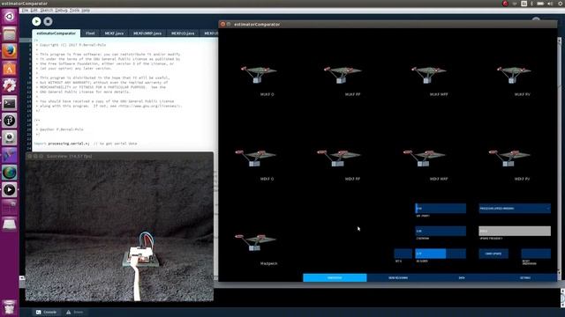Switch to the estimatorComparator editor tab
The image size is (565, 317).
[56, 33]
